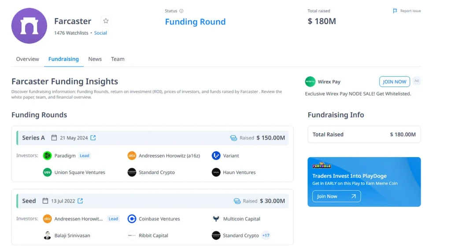This screenshot has width=451, height=246.
Task: Expand the +17 more investors badge
Action: [266, 235]
